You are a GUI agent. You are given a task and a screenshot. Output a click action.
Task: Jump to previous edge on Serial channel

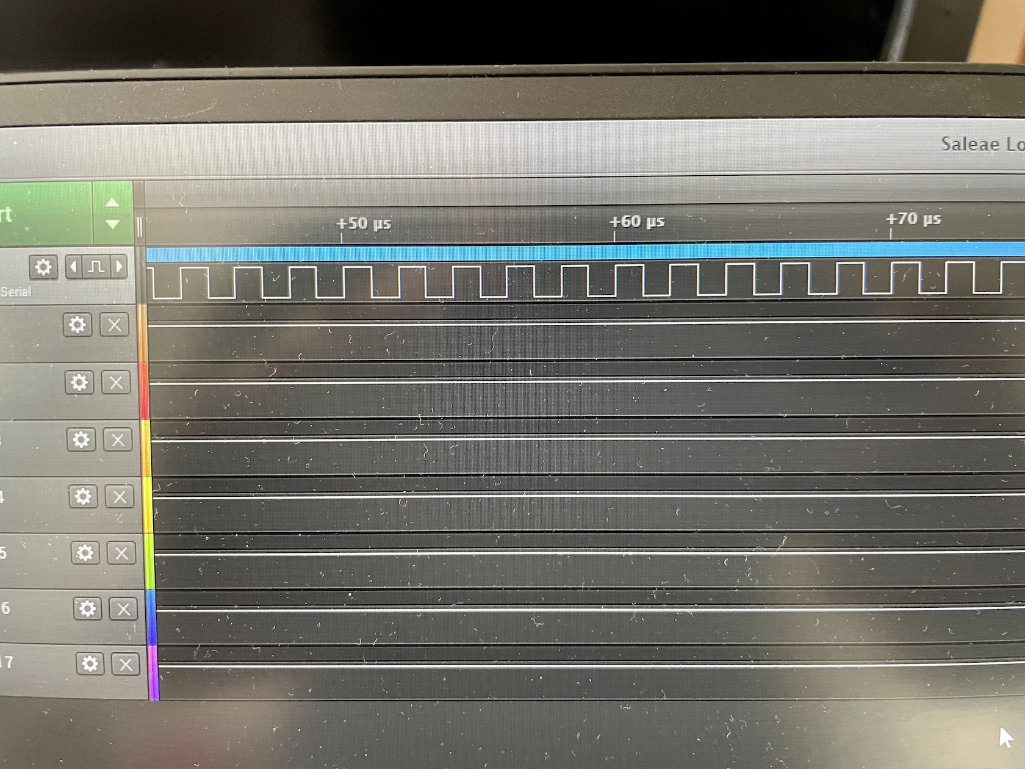pos(74,267)
